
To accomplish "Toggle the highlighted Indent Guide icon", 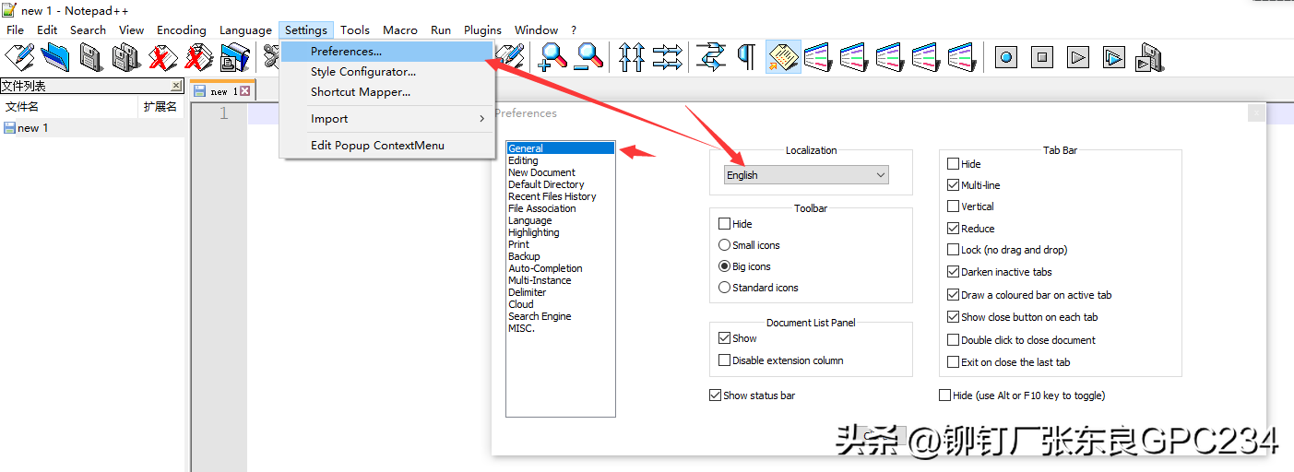I will tap(783, 57).
